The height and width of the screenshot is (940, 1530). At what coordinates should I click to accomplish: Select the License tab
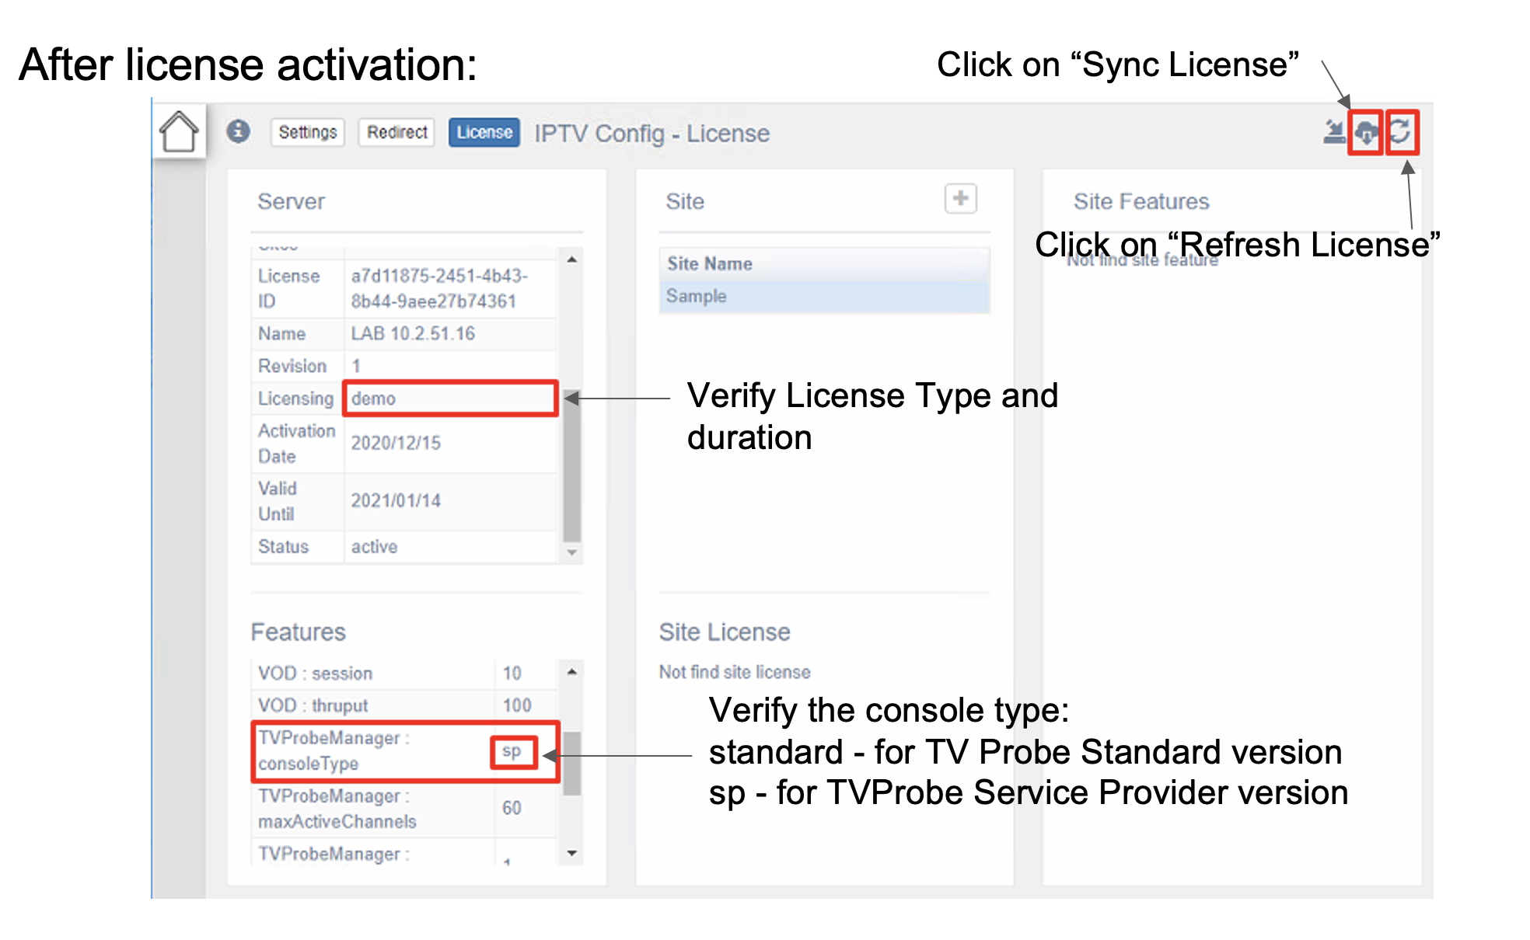(x=484, y=132)
